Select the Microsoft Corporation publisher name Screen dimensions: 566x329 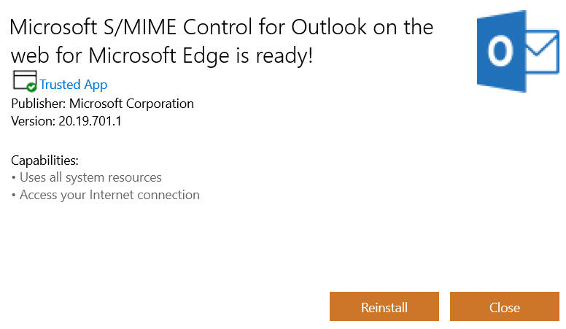coord(131,104)
